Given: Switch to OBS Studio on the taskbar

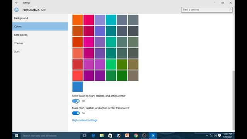Looking at the screenshot, I should [x=144, y=136].
